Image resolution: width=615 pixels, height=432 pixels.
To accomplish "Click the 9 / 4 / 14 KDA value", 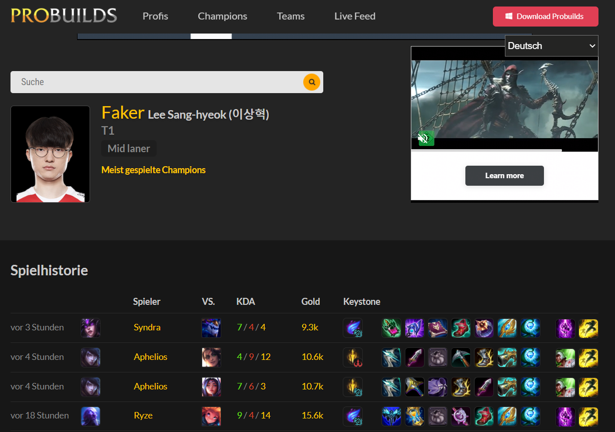I will (254, 415).
